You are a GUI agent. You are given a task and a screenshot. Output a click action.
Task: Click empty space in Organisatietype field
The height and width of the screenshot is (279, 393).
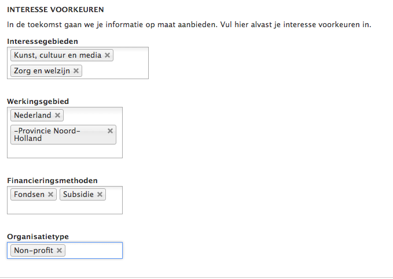pyautogui.click(x=94, y=250)
